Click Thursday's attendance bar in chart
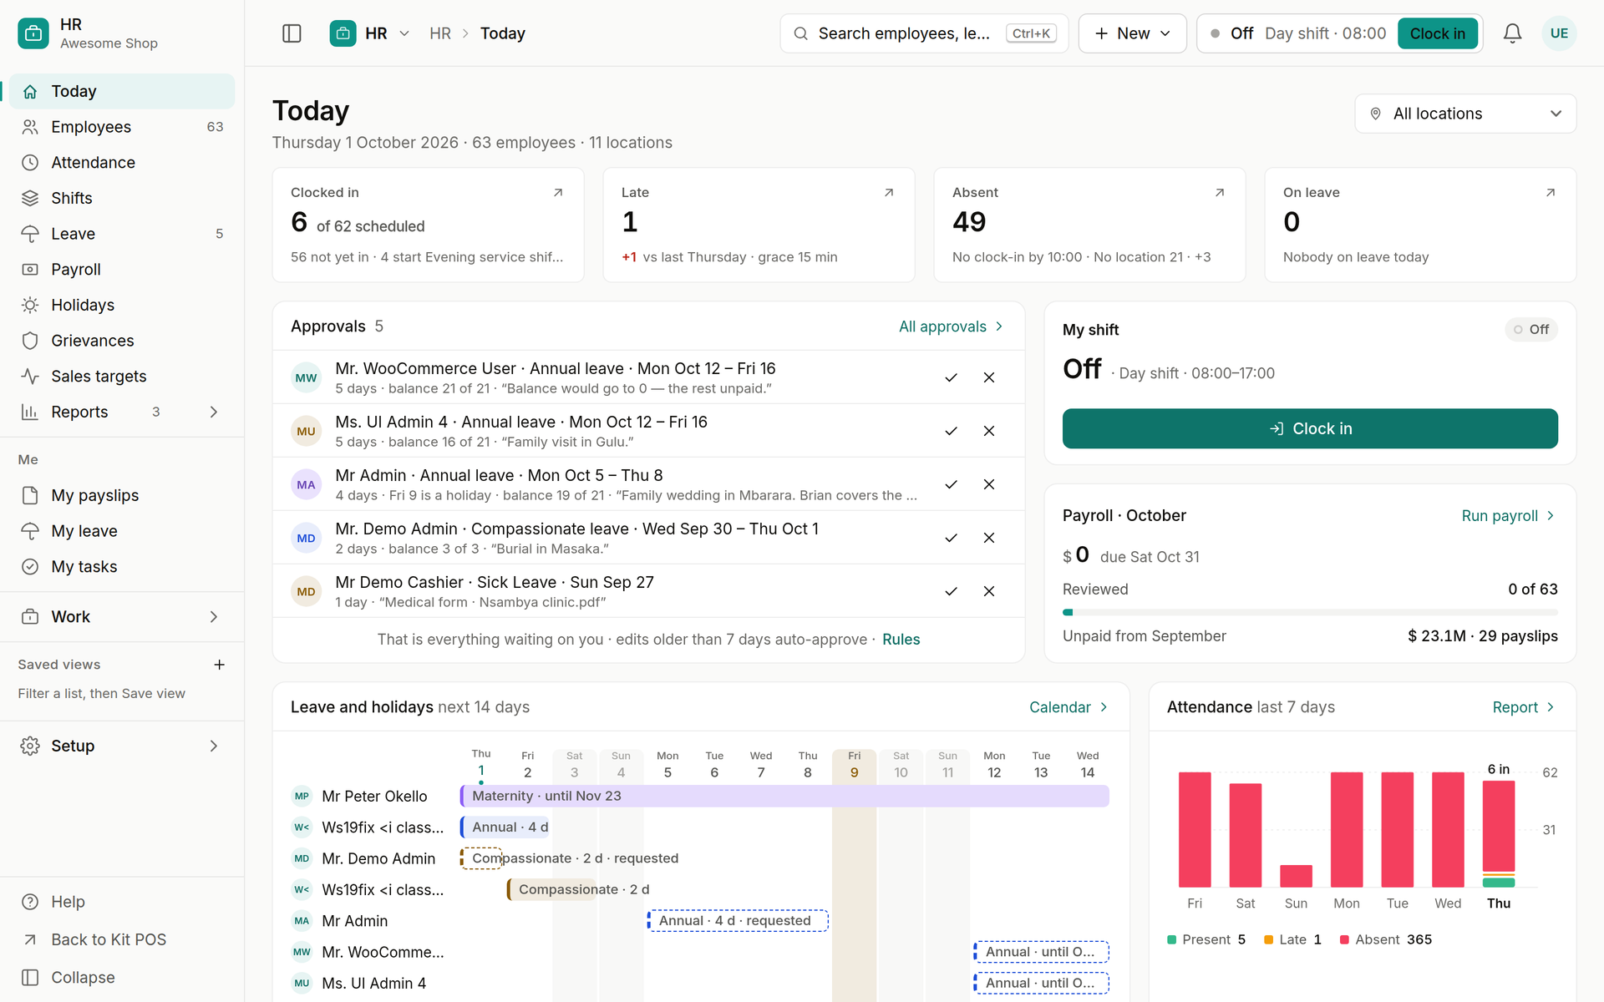The image size is (1604, 1002). (x=1499, y=833)
